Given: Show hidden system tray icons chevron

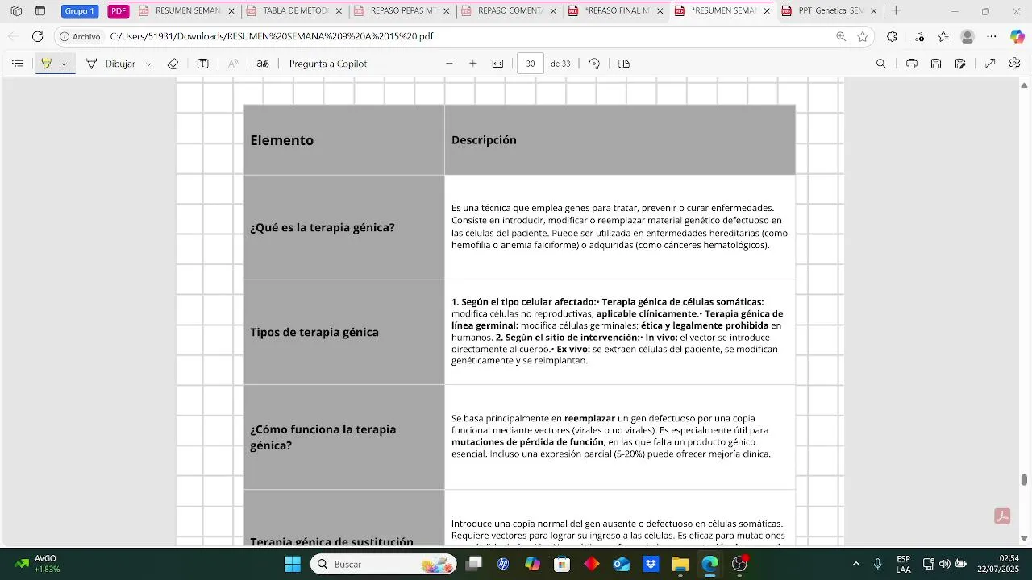Looking at the screenshot, I should coord(855,564).
